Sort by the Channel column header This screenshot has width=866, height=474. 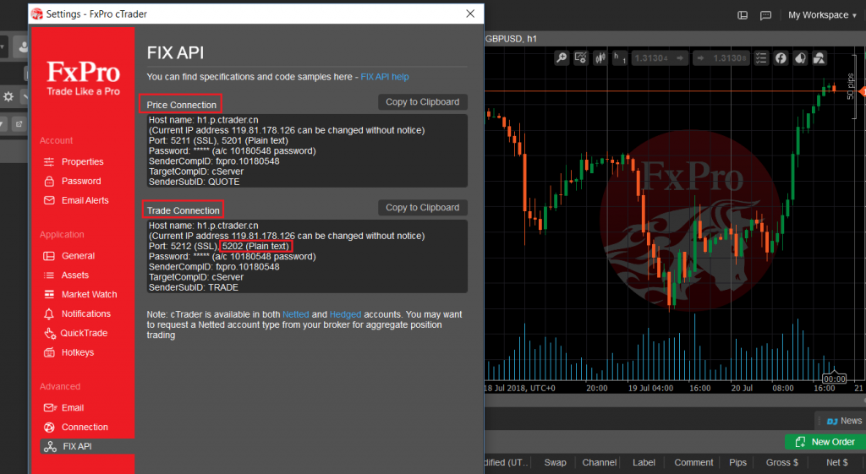coord(600,462)
